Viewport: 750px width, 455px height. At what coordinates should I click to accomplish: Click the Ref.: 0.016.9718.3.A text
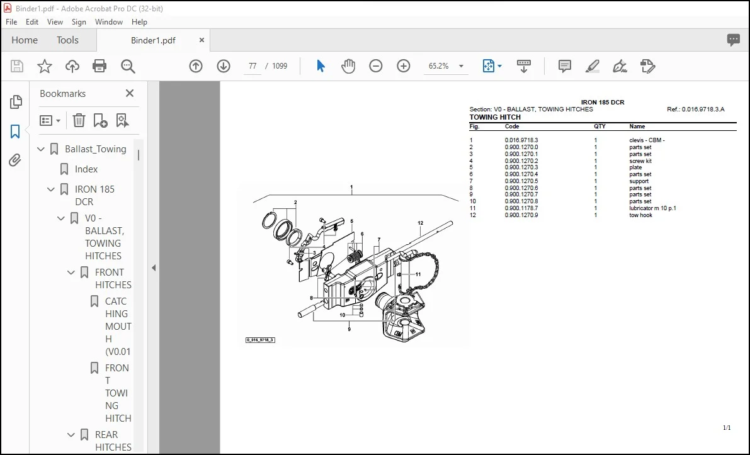[x=695, y=110]
